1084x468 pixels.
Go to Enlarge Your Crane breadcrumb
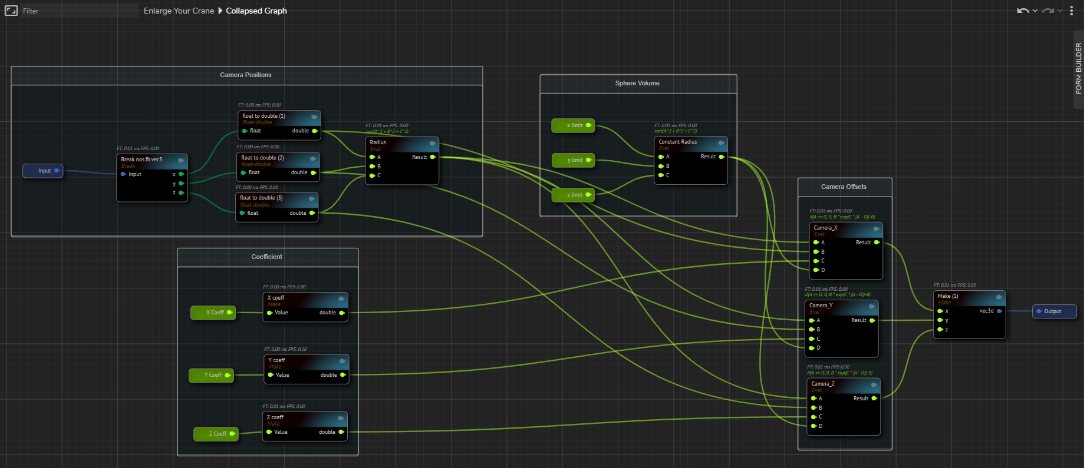pyautogui.click(x=179, y=11)
